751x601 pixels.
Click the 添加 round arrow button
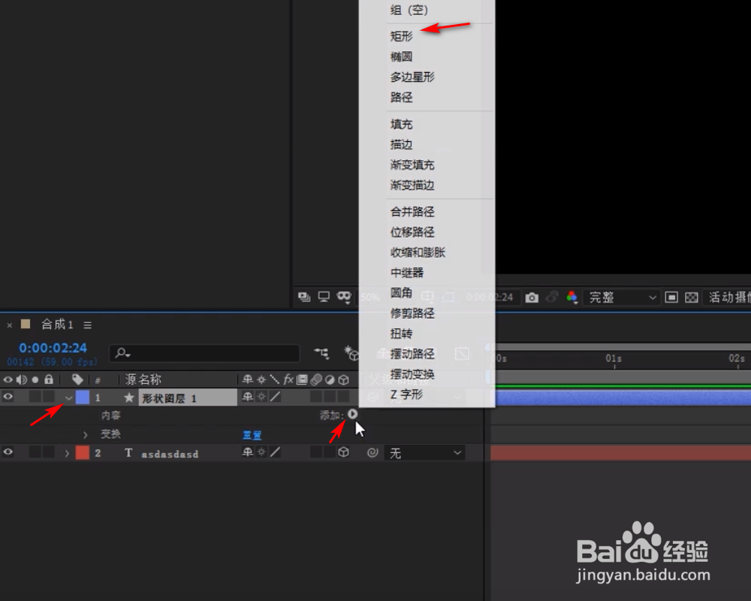[x=352, y=414]
